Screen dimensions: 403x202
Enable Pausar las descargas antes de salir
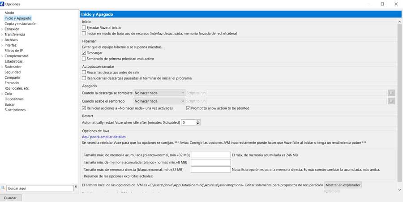pyautogui.click(x=84, y=72)
